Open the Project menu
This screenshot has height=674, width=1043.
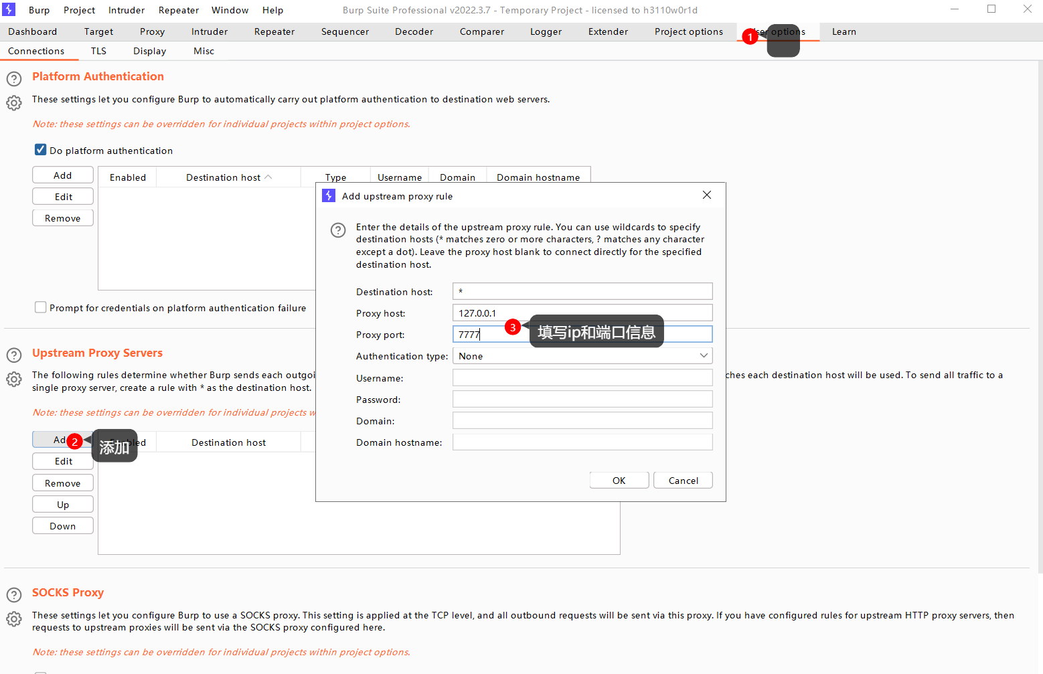pos(79,10)
